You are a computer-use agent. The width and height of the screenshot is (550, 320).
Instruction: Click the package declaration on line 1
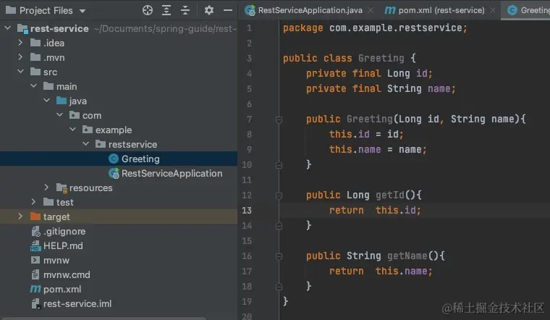pyautogui.click(x=375, y=28)
